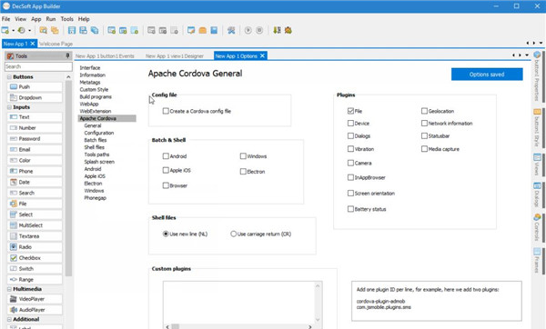The width and height of the screenshot is (546, 329).
Task: Select the Push button control
Action: (35, 86)
